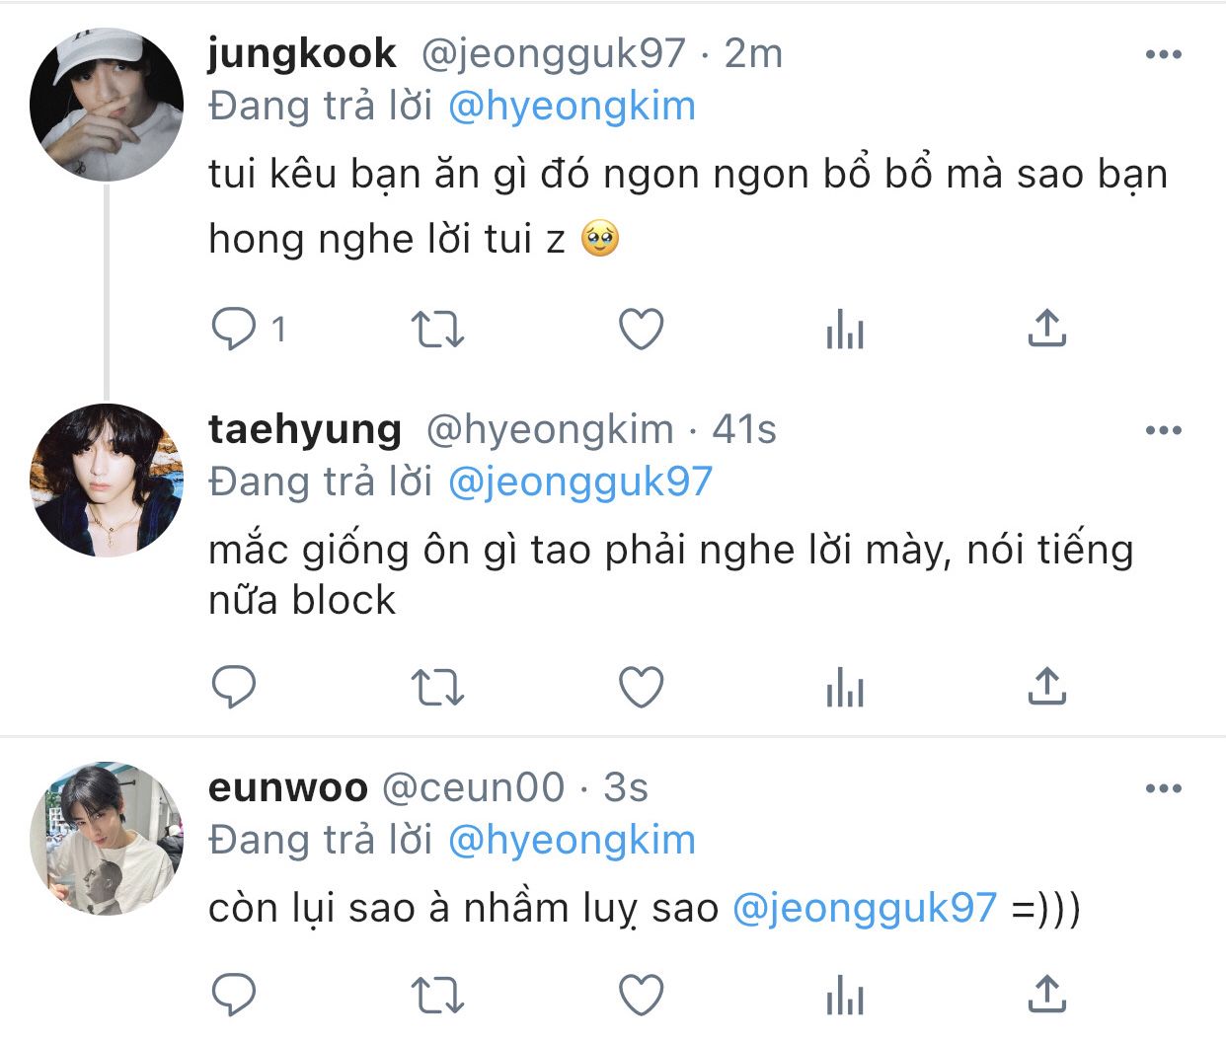1226x1040 pixels.
Task: Open @hyeongkim mention in jungkook's reply line
Action: (x=572, y=107)
